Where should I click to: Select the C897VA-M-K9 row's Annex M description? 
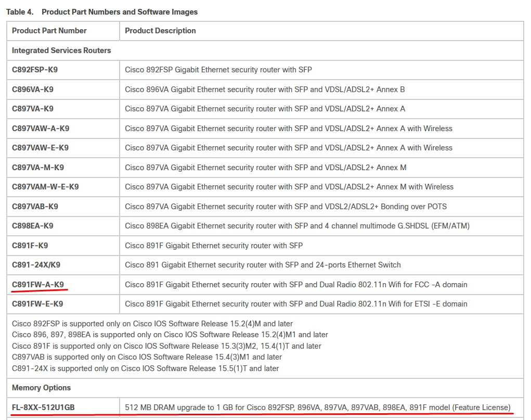click(x=265, y=168)
